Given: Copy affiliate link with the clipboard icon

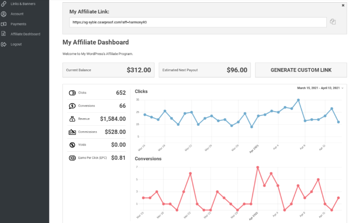Looking at the screenshot, I should pyautogui.click(x=333, y=21).
